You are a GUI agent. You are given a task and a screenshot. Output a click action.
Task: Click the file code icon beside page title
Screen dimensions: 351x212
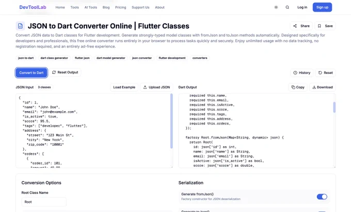[x=20, y=26]
